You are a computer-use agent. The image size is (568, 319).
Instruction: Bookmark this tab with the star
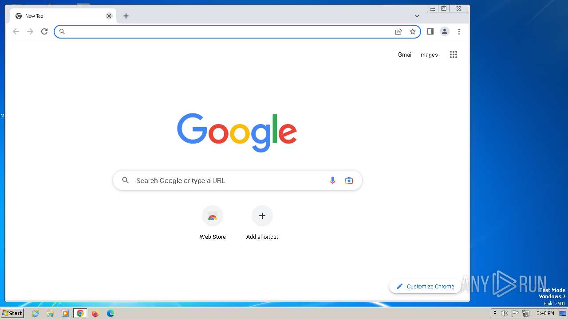pos(413,31)
